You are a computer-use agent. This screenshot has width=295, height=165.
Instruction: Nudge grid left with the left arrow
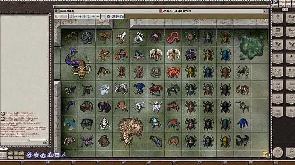[x=75, y=17]
